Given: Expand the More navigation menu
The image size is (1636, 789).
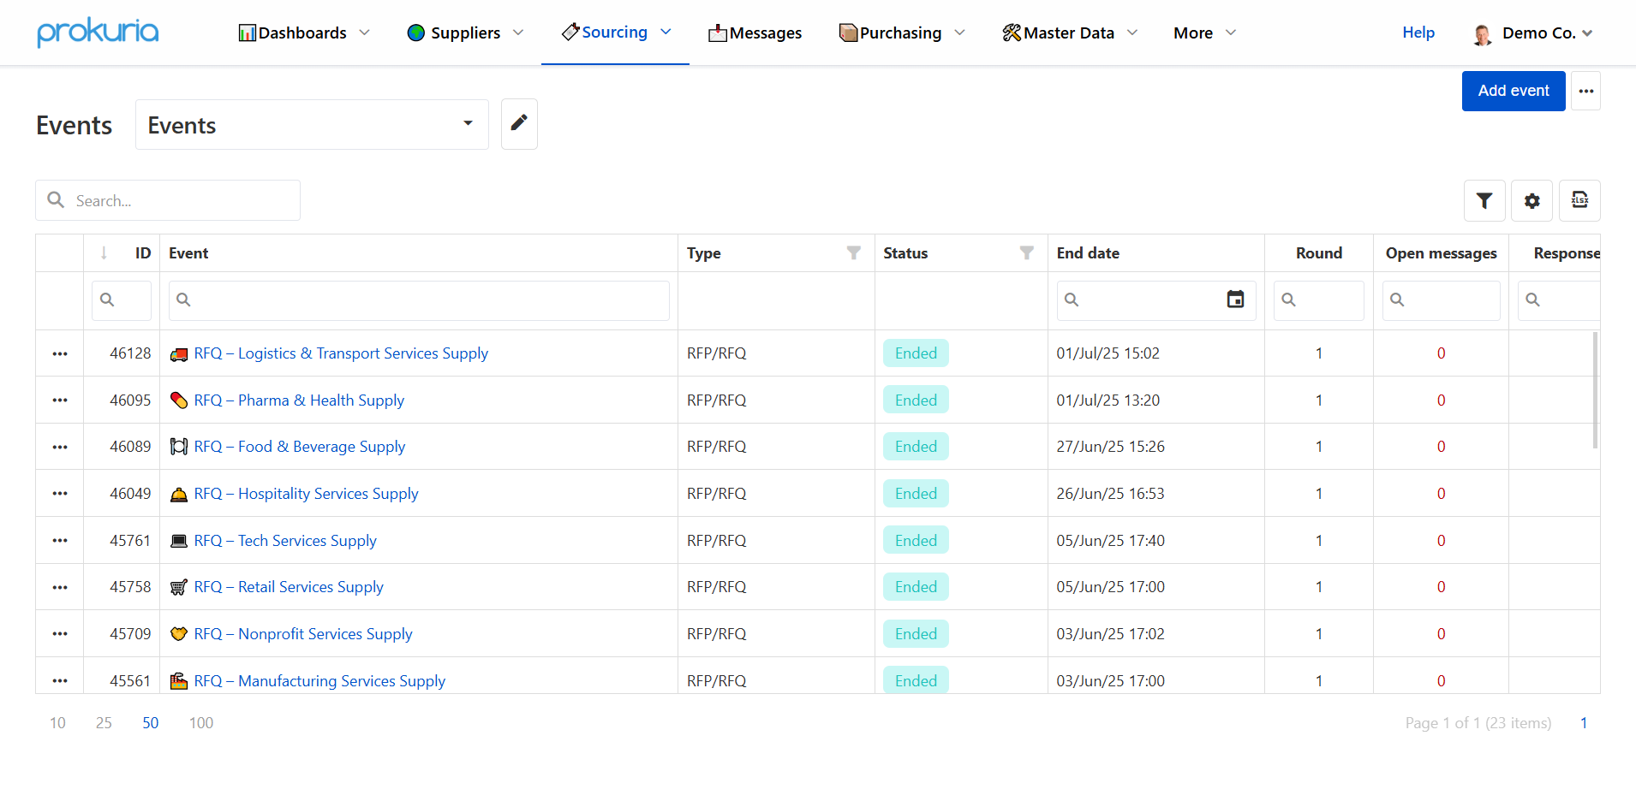Looking at the screenshot, I should [x=1204, y=33].
